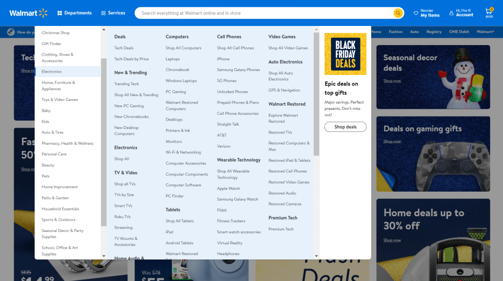
Task: Open Shop All Video Games link
Action: [x=288, y=48]
